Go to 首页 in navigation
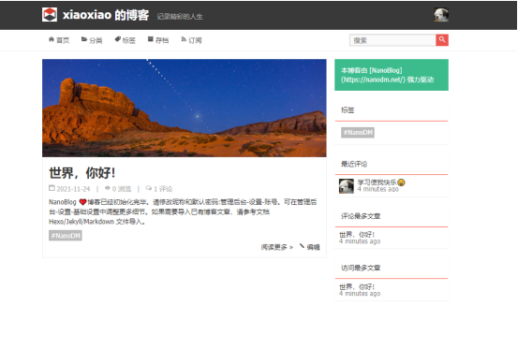 point(63,40)
